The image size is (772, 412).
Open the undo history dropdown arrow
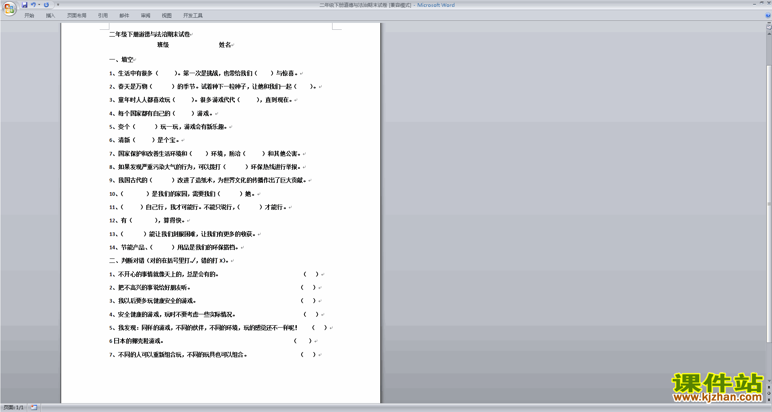(x=39, y=5)
